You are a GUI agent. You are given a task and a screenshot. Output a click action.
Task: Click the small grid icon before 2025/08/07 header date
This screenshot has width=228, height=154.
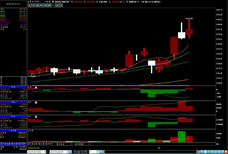53,2
